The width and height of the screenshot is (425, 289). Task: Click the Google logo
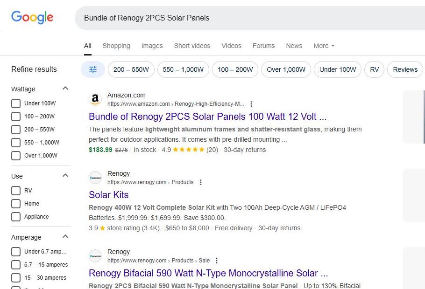pos(32,18)
